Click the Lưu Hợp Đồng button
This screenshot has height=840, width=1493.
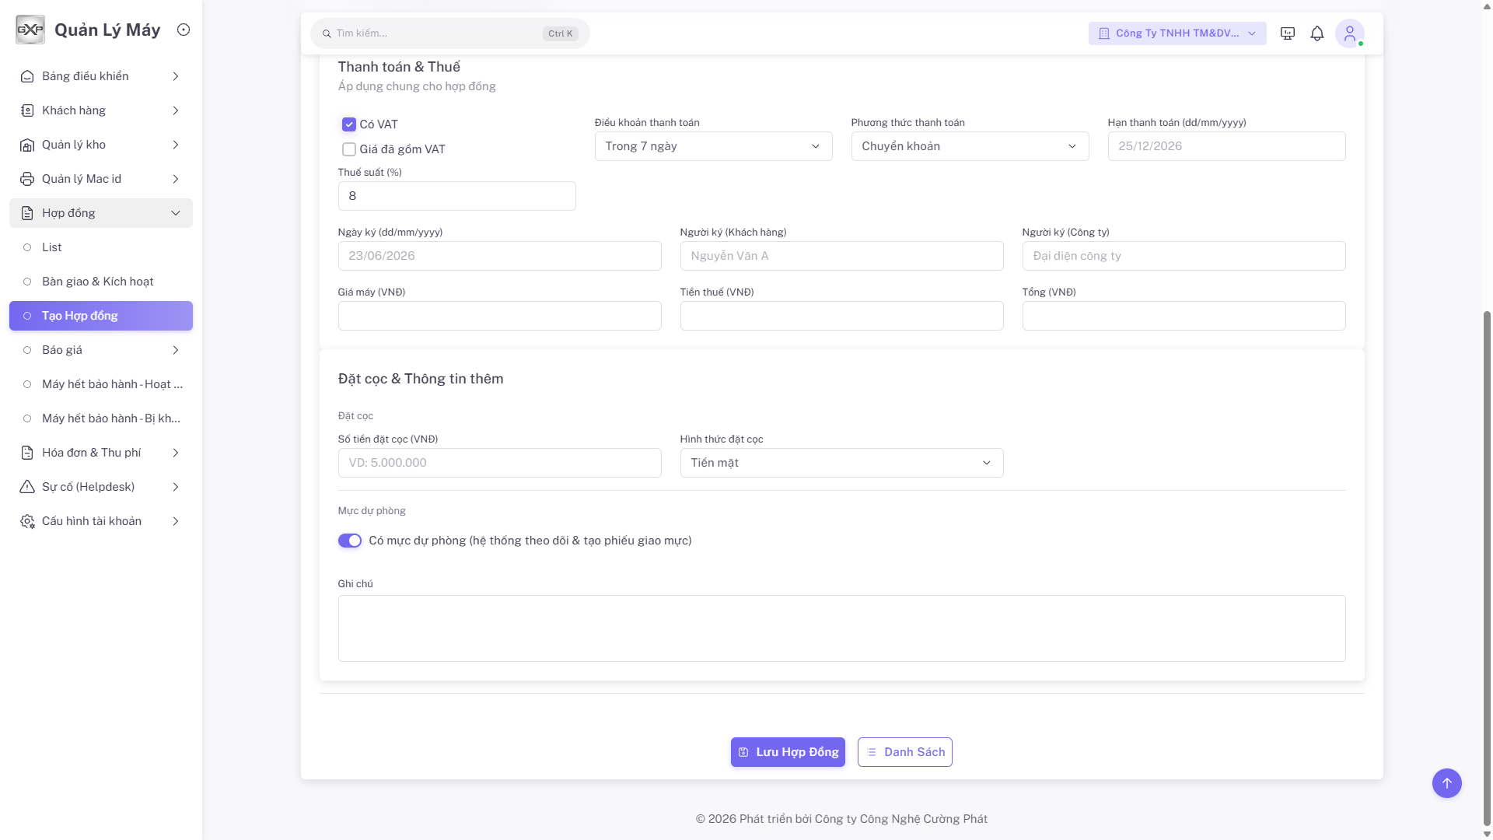coord(788,752)
